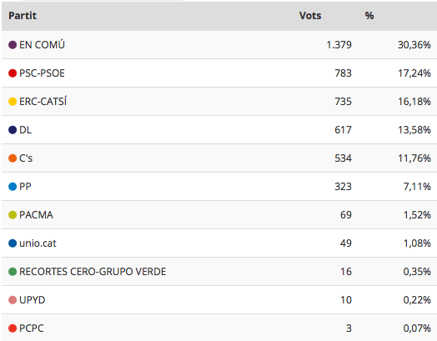The width and height of the screenshot is (437, 341).
Task: Click the 7,11% percentage for PP
Action: (x=417, y=187)
